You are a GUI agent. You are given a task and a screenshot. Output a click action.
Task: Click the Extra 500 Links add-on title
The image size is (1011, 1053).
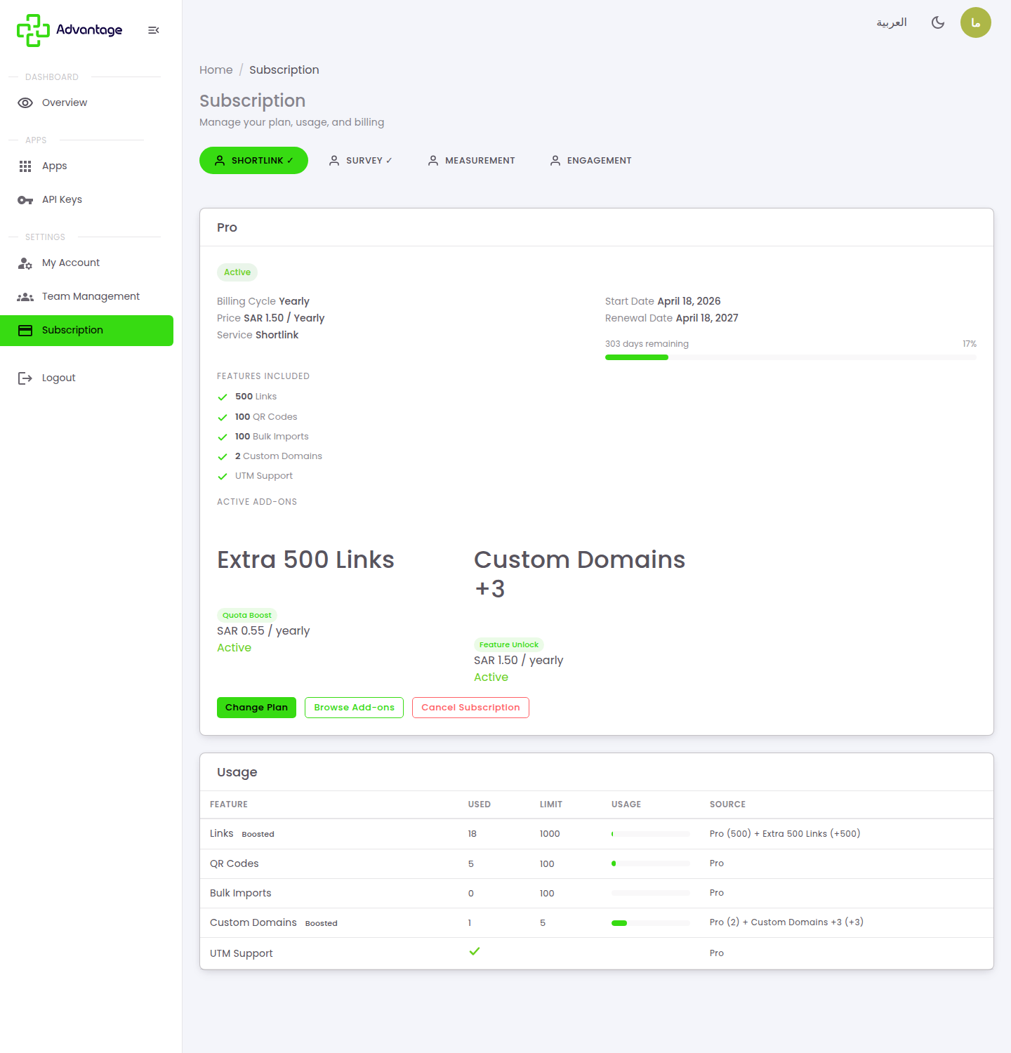tap(305, 559)
